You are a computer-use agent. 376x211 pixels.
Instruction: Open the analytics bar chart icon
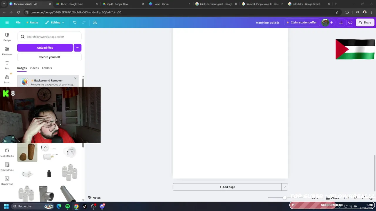click(x=341, y=23)
